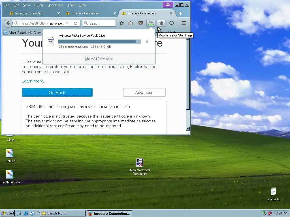Screen dimensions: 290x217
Task: Open the Bookmarks menu
Action: coord(55,5)
